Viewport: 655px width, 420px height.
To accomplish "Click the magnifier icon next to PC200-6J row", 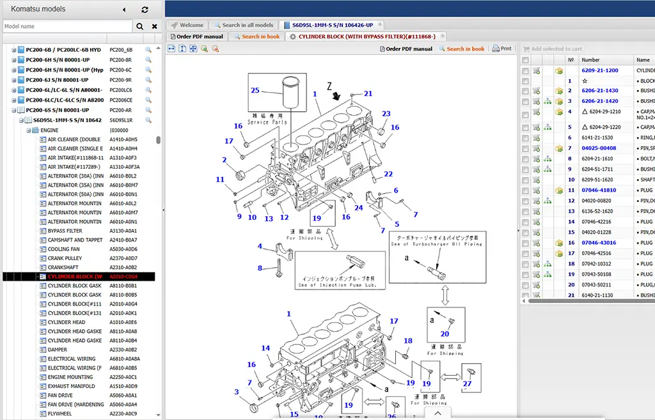I will coord(148,80).
